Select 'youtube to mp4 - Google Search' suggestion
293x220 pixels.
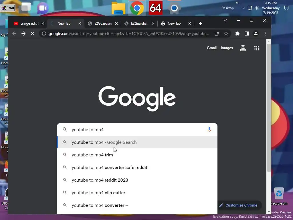click(x=137, y=142)
